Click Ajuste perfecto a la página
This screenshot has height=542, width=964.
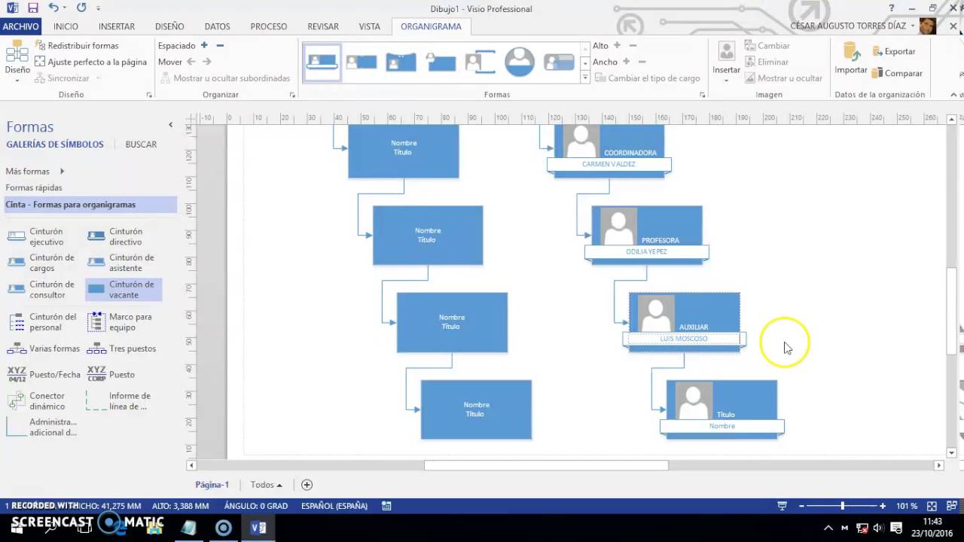tap(90, 62)
